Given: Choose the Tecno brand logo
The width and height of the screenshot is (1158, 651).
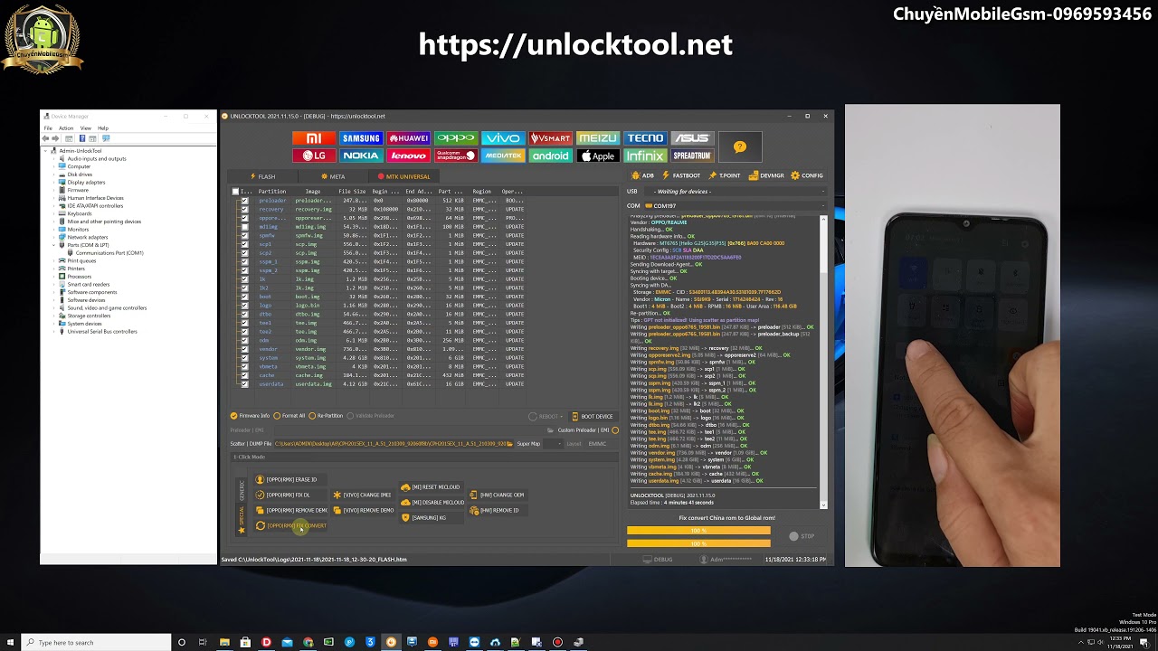Looking at the screenshot, I should point(644,138).
